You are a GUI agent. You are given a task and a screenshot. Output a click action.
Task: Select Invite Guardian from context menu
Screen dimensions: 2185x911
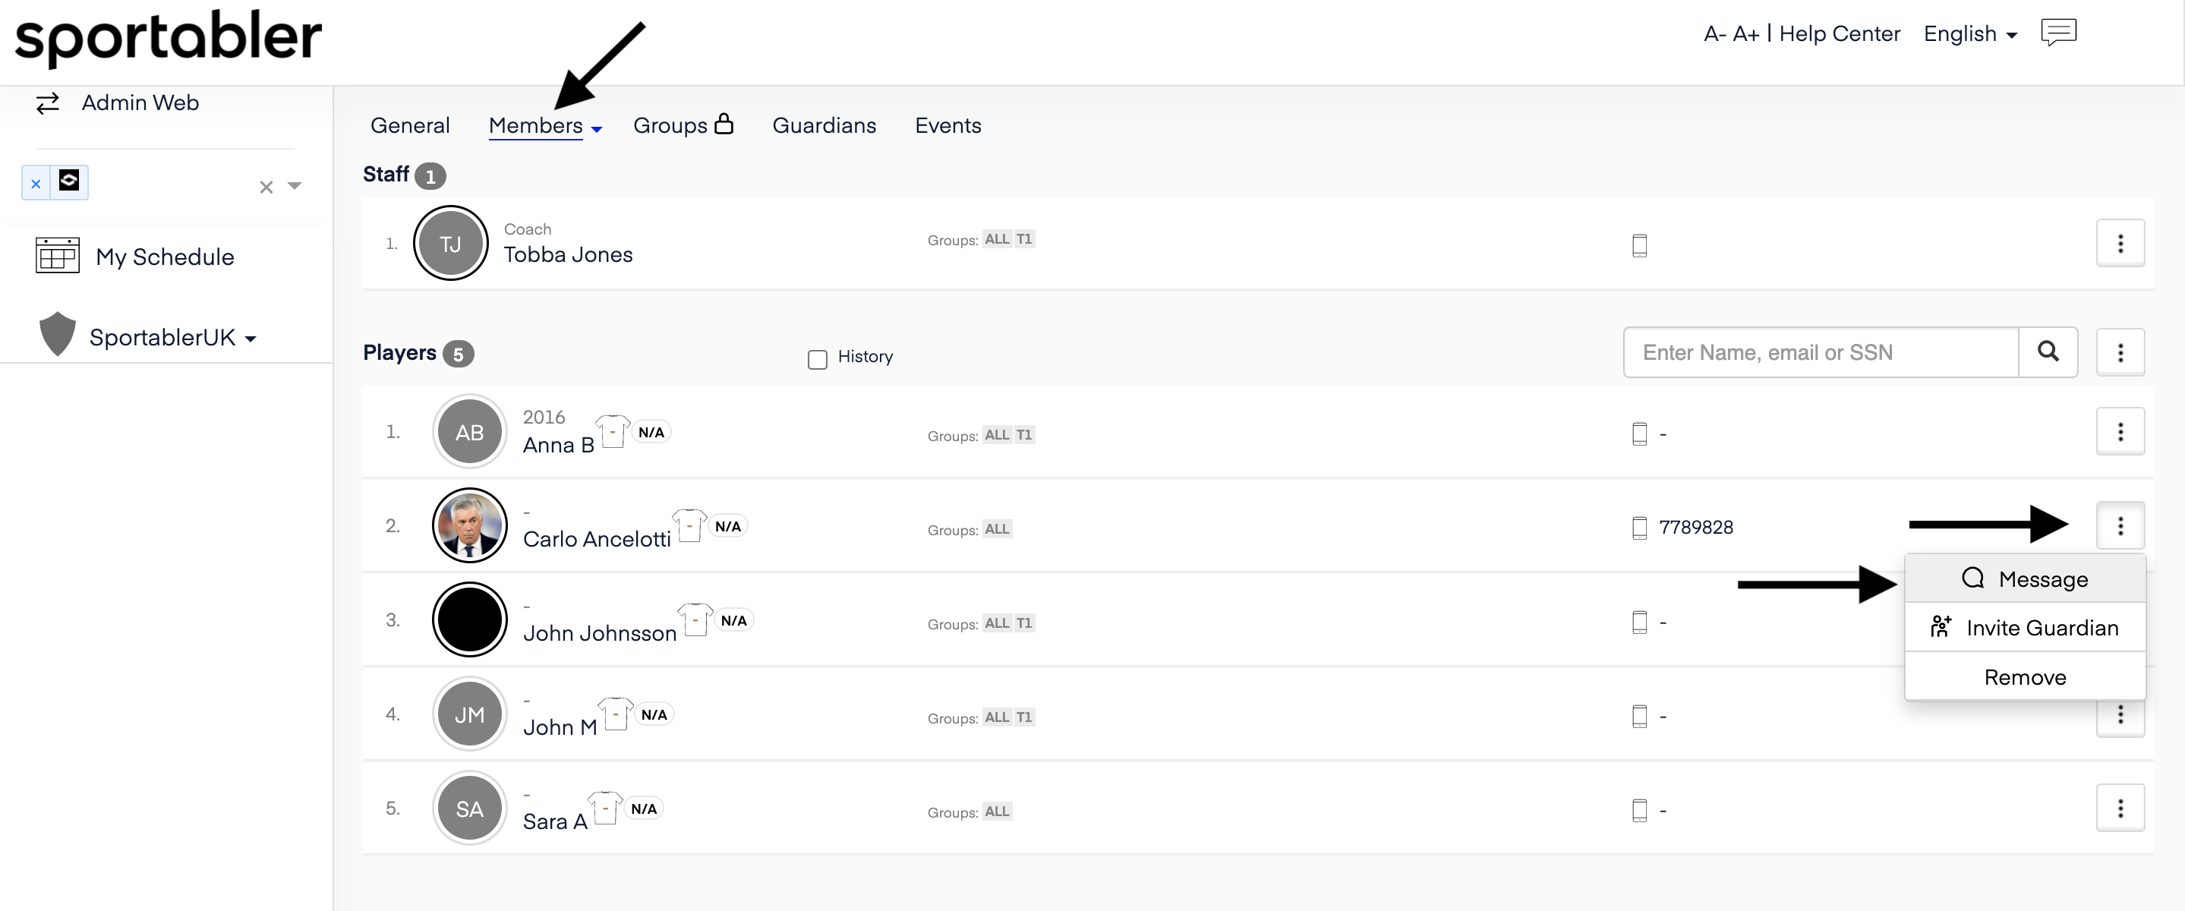coord(2025,628)
